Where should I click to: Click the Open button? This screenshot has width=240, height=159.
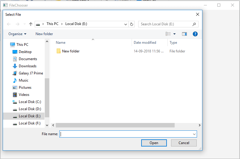154,143
